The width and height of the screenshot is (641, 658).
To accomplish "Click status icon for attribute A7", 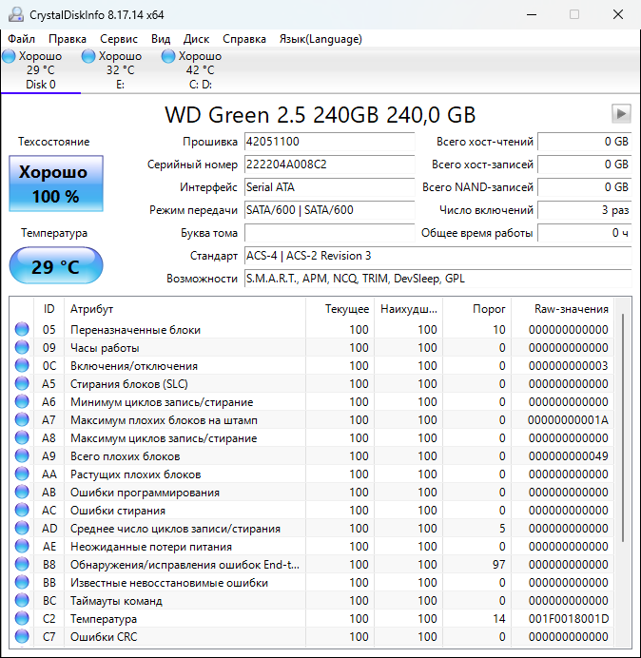I will coord(22,419).
